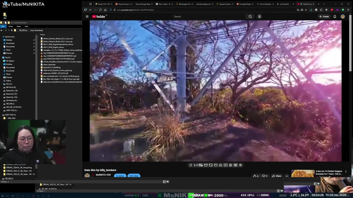This screenshot has width=353, height=198.
Task: Focus the YouTube search field
Action: click(x=208, y=16)
